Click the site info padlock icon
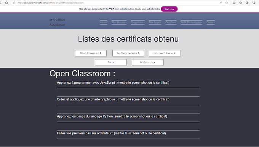259x147 pixels. (x=14, y=3)
